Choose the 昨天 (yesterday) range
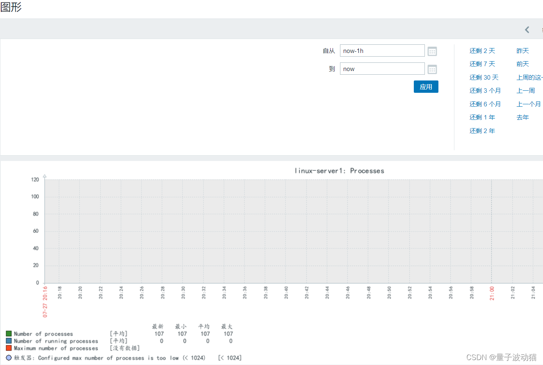The height and width of the screenshot is (365, 543). 523,51
